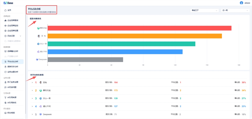Click the eye icon for 企业品牌监控
The width and height of the screenshot is (252, 119).
pos(6,26)
